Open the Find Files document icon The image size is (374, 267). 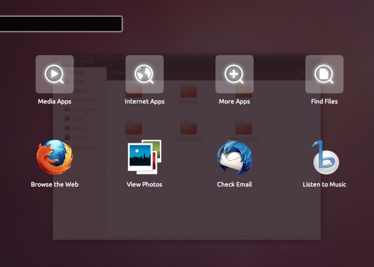(324, 74)
